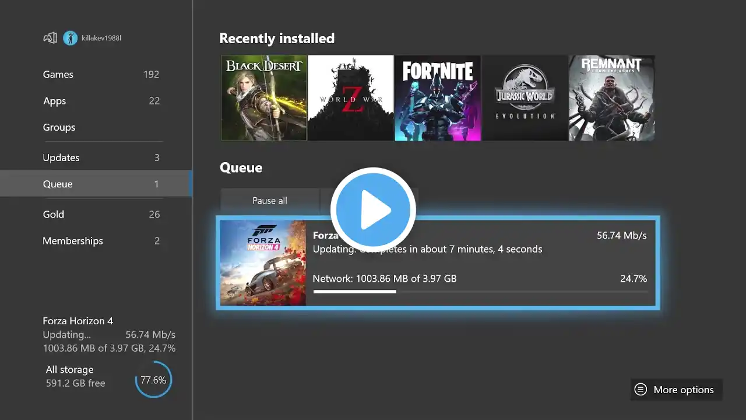Click the blue play button overlay
Image resolution: width=746 pixels, height=420 pixels.
373,210
